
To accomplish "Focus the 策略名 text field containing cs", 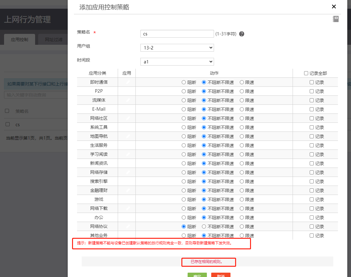I will pos(177,34).
